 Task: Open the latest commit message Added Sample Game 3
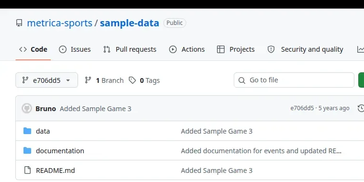(x=95, y=109)
